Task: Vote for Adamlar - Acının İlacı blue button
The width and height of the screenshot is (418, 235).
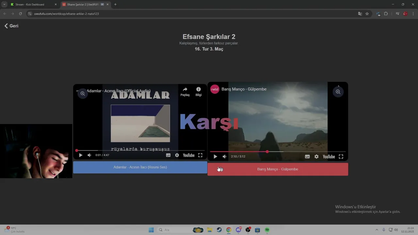Action: click(x=140, y=167)
